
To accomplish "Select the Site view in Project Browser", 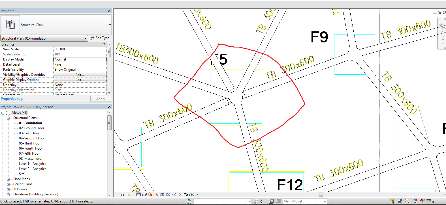I will click(22, 174).
